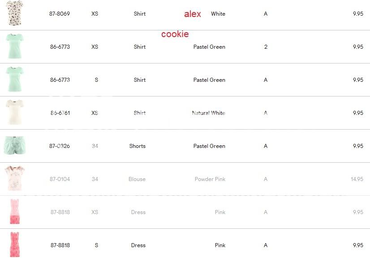Select the pastel green XS shirt image
Screen dimensions: 370x261
(14, 46)
